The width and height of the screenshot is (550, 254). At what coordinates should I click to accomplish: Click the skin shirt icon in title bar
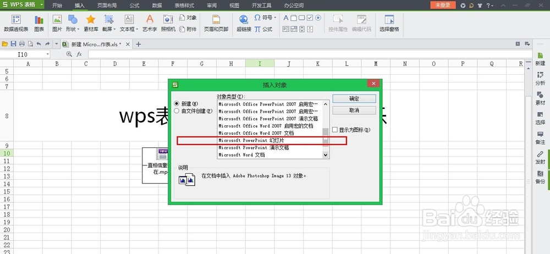(x=480, y=5)
